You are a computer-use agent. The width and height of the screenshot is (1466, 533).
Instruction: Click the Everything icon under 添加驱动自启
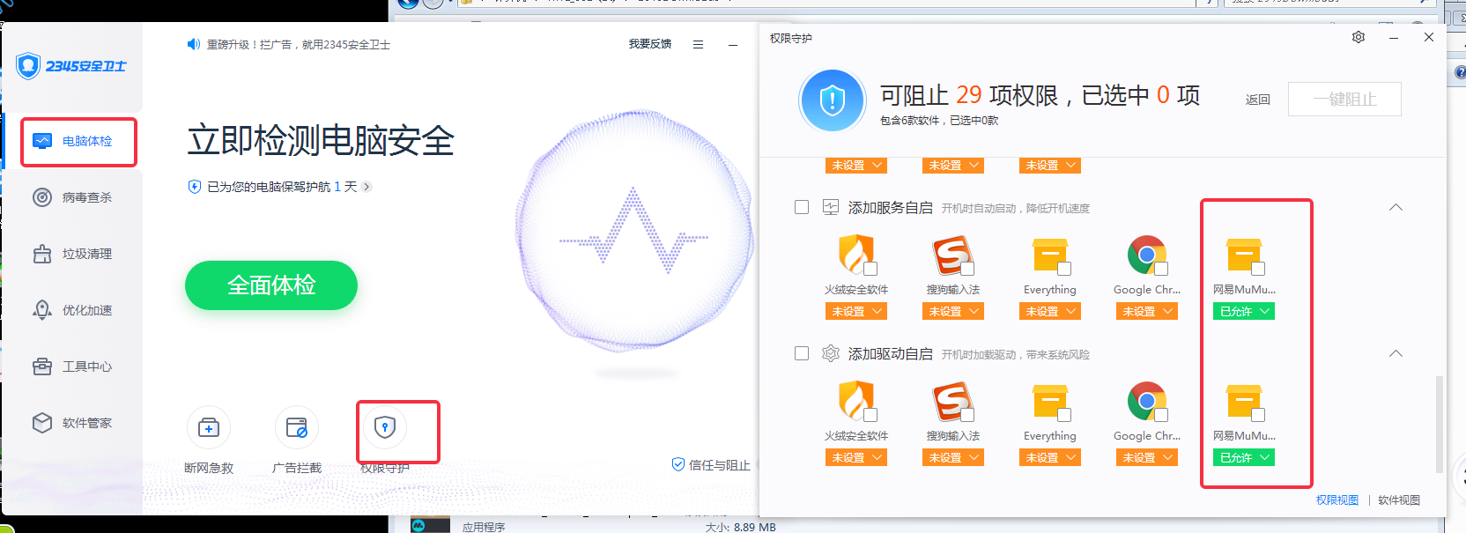pos(1049,402)
